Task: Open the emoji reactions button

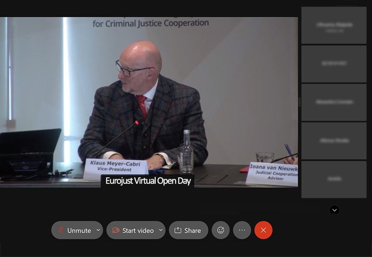Action: point(220,230)
